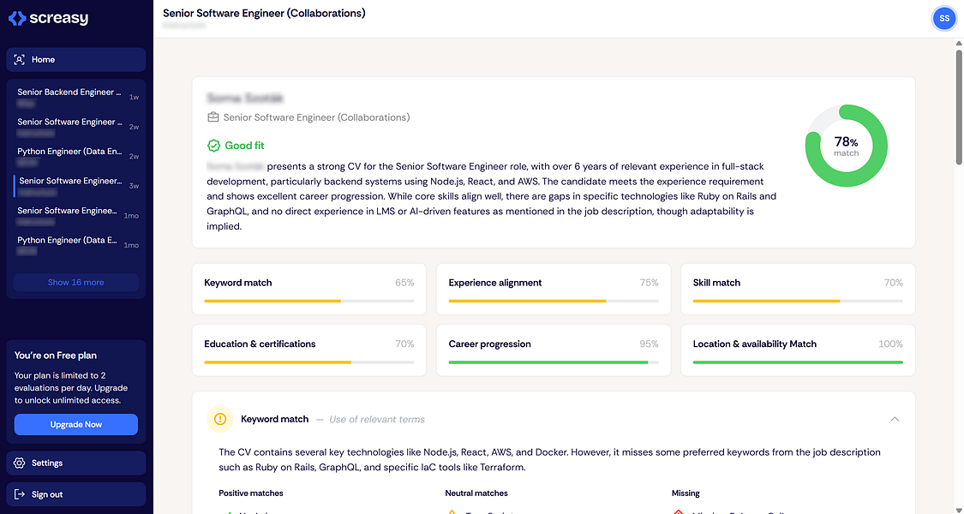Screen dimensions: 964x514
Task: Select the Python Engineer evaluation from 1mo ago
Action: [x=69, y=245]
